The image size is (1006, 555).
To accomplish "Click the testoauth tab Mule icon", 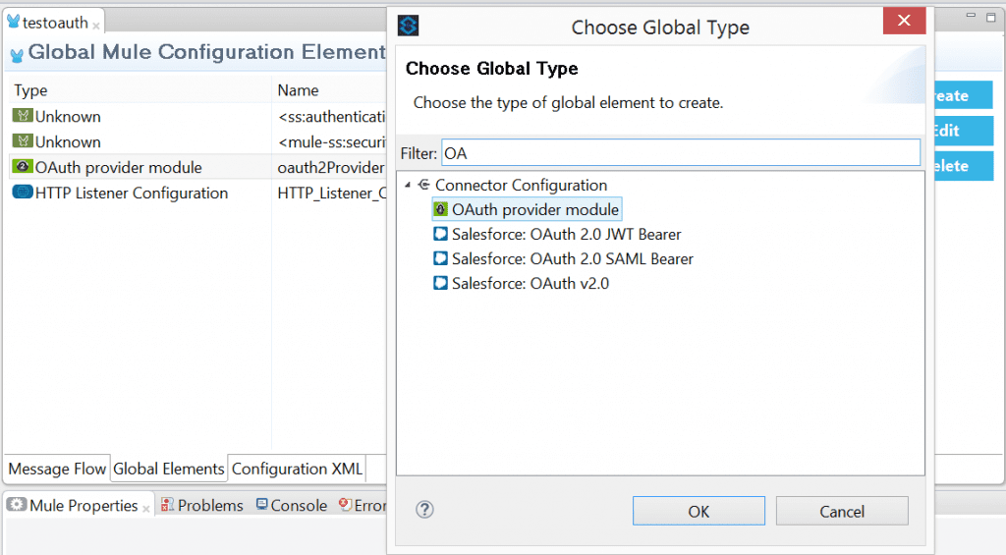I will click(13, 22).
